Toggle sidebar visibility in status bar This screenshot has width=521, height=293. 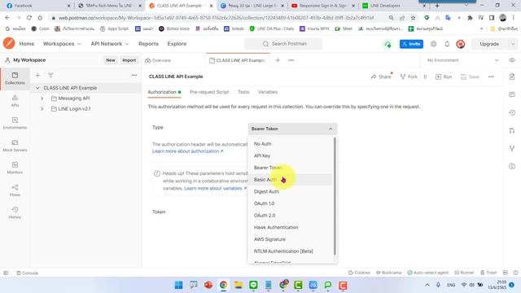pyautogui.click(x=6, y=273)
